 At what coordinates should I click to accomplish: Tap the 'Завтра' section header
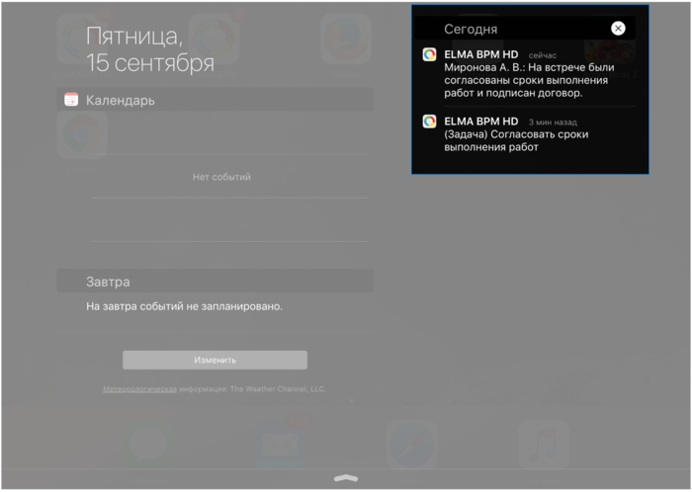click(215, 281)
